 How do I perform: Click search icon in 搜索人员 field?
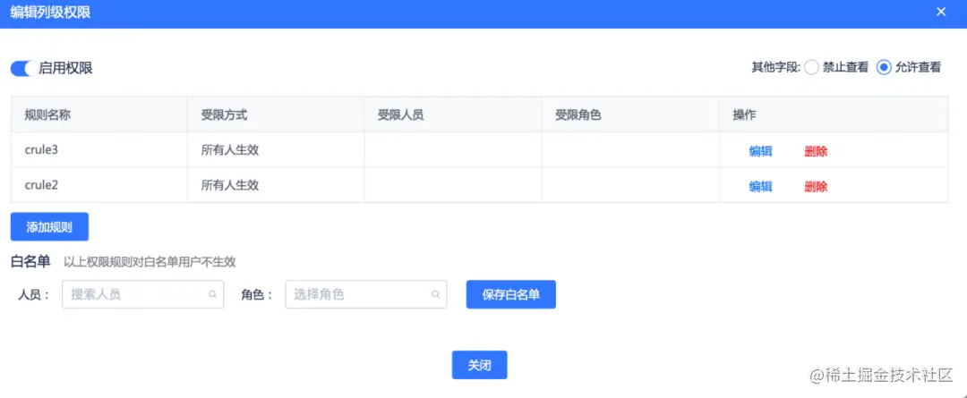click(212, 294)
